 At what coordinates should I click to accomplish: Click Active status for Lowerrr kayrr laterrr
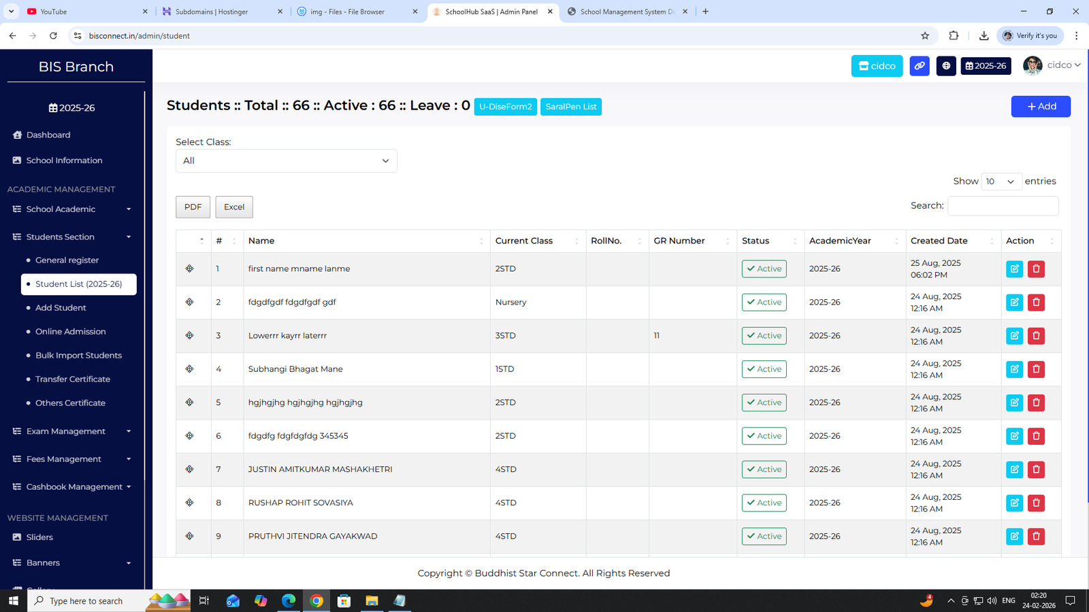[x=764, y=335]
